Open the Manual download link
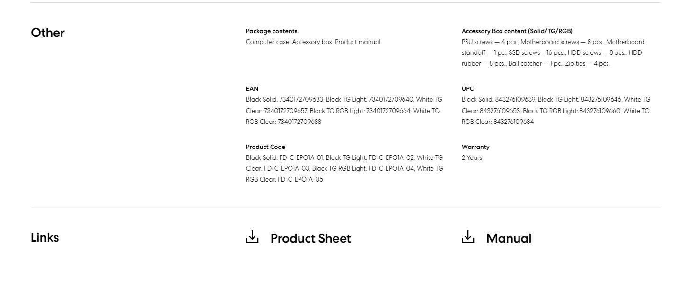The height and width of the screenshot is (296, 677). (x=509, y=238)
